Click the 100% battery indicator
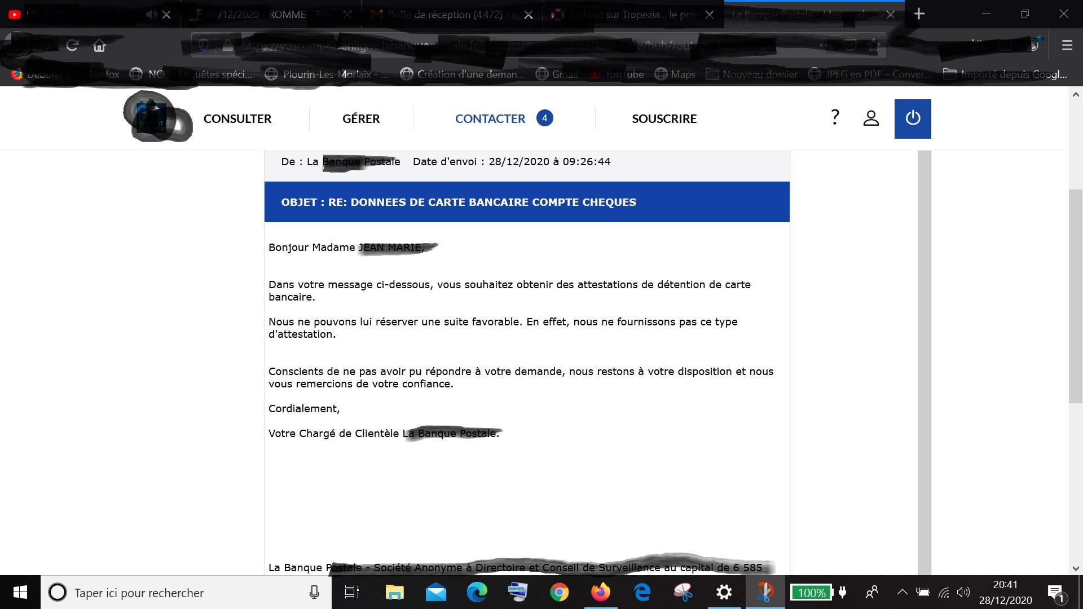The width and height of the screenshot is (1083, 609). 811,593
